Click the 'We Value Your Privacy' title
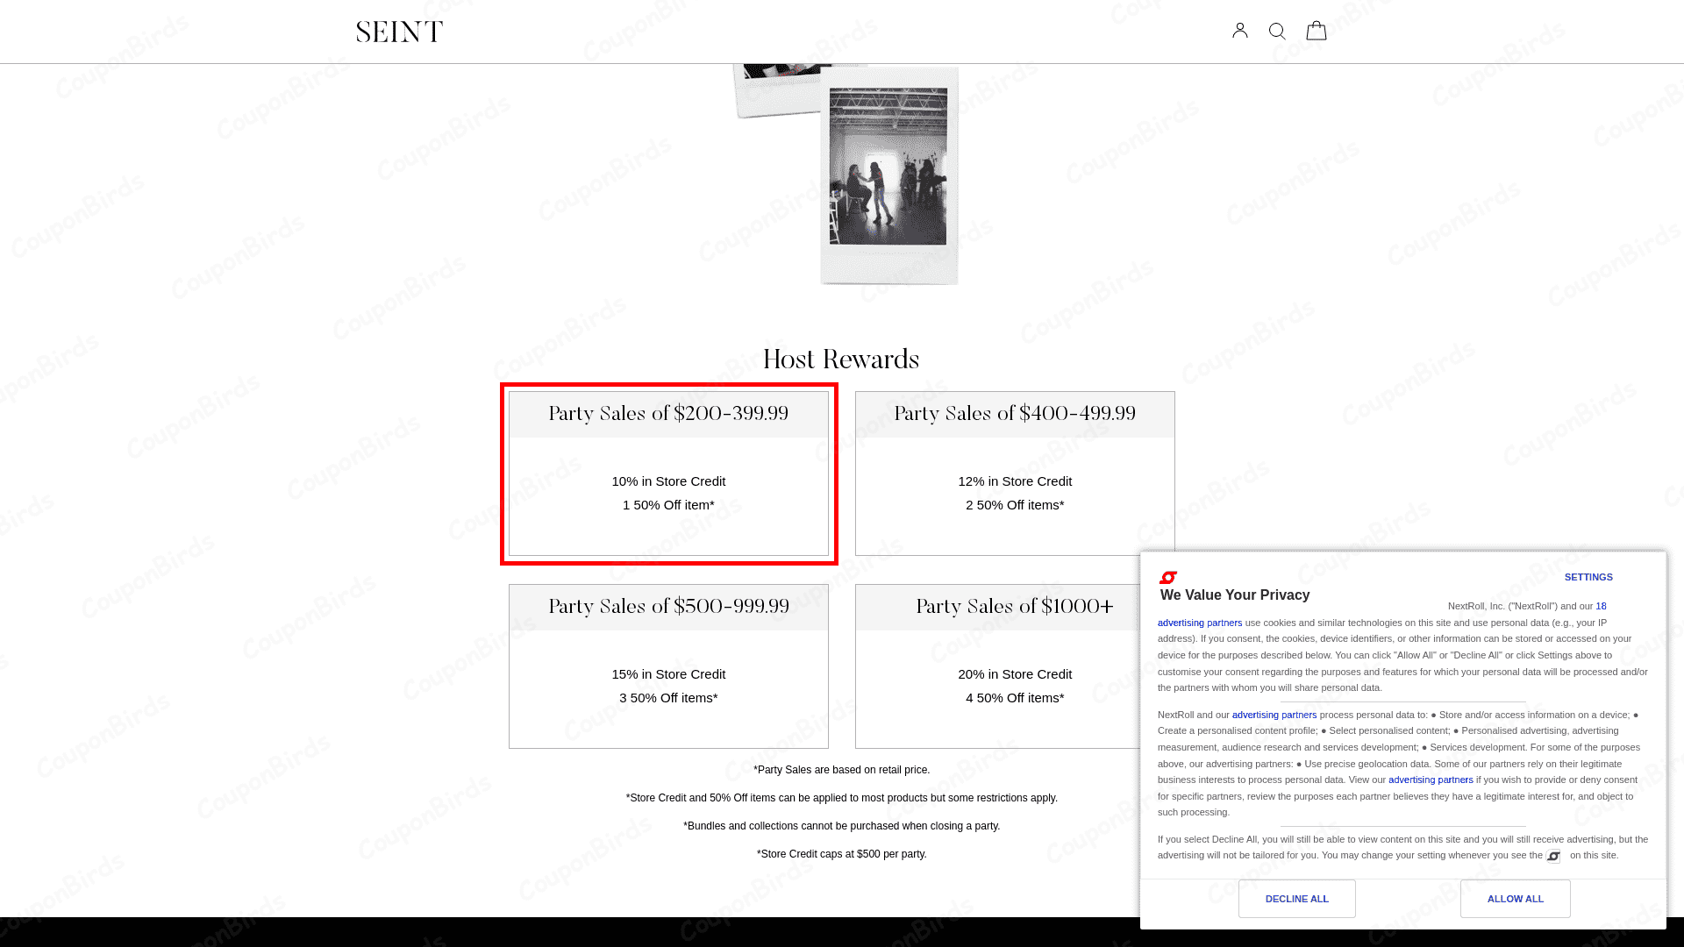This screenshot has width=1684, height=947. pyautogui.click(x=1234, y=595)
